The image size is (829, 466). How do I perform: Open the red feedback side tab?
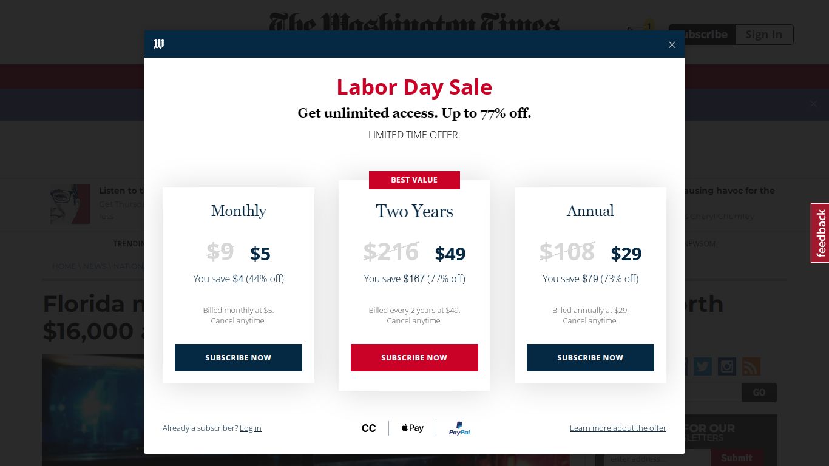[x=820, y=233]
